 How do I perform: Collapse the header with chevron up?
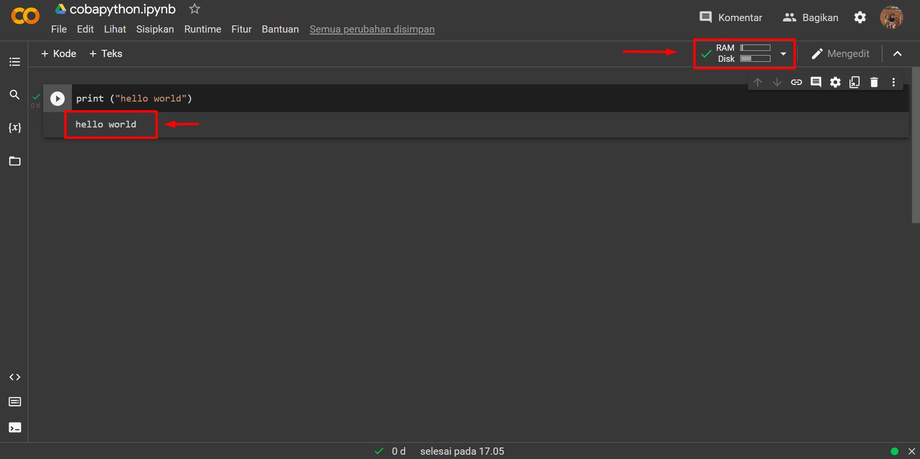[897, 54]
